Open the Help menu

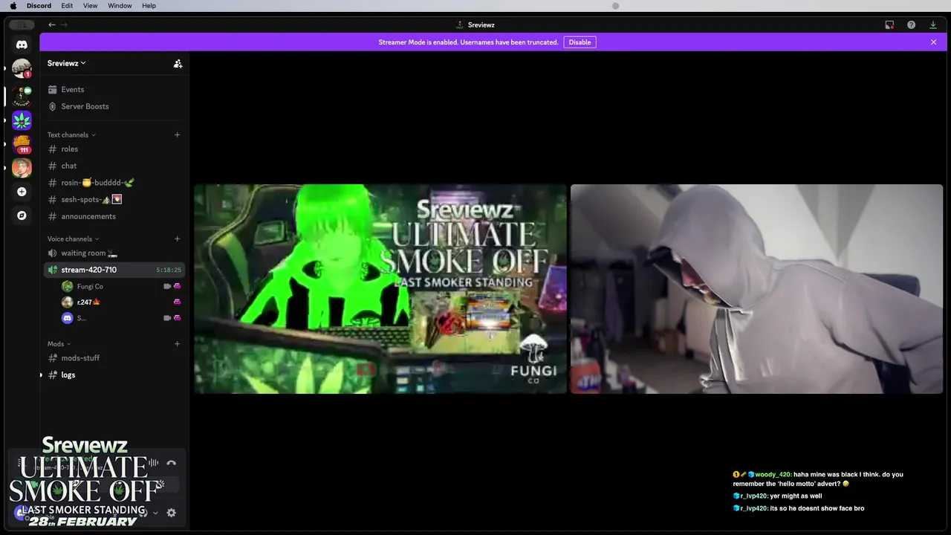point(149,6)
